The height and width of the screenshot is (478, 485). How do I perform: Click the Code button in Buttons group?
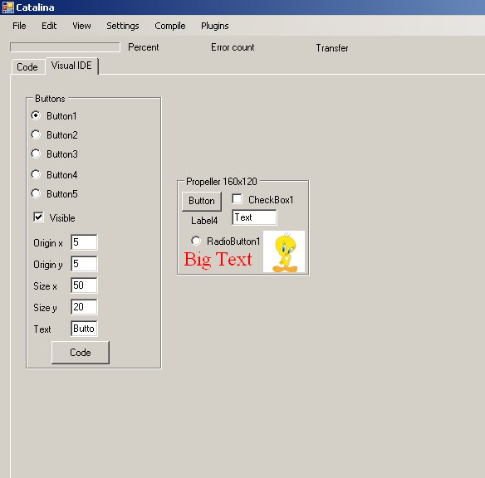(x=81, y=353)
